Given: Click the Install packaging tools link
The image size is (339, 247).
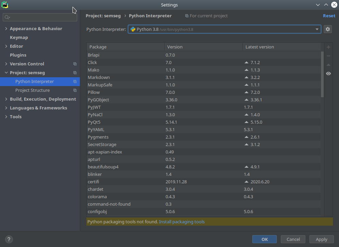Looking at the screenshot, I should pyautogui.click(x=182, y=222).
